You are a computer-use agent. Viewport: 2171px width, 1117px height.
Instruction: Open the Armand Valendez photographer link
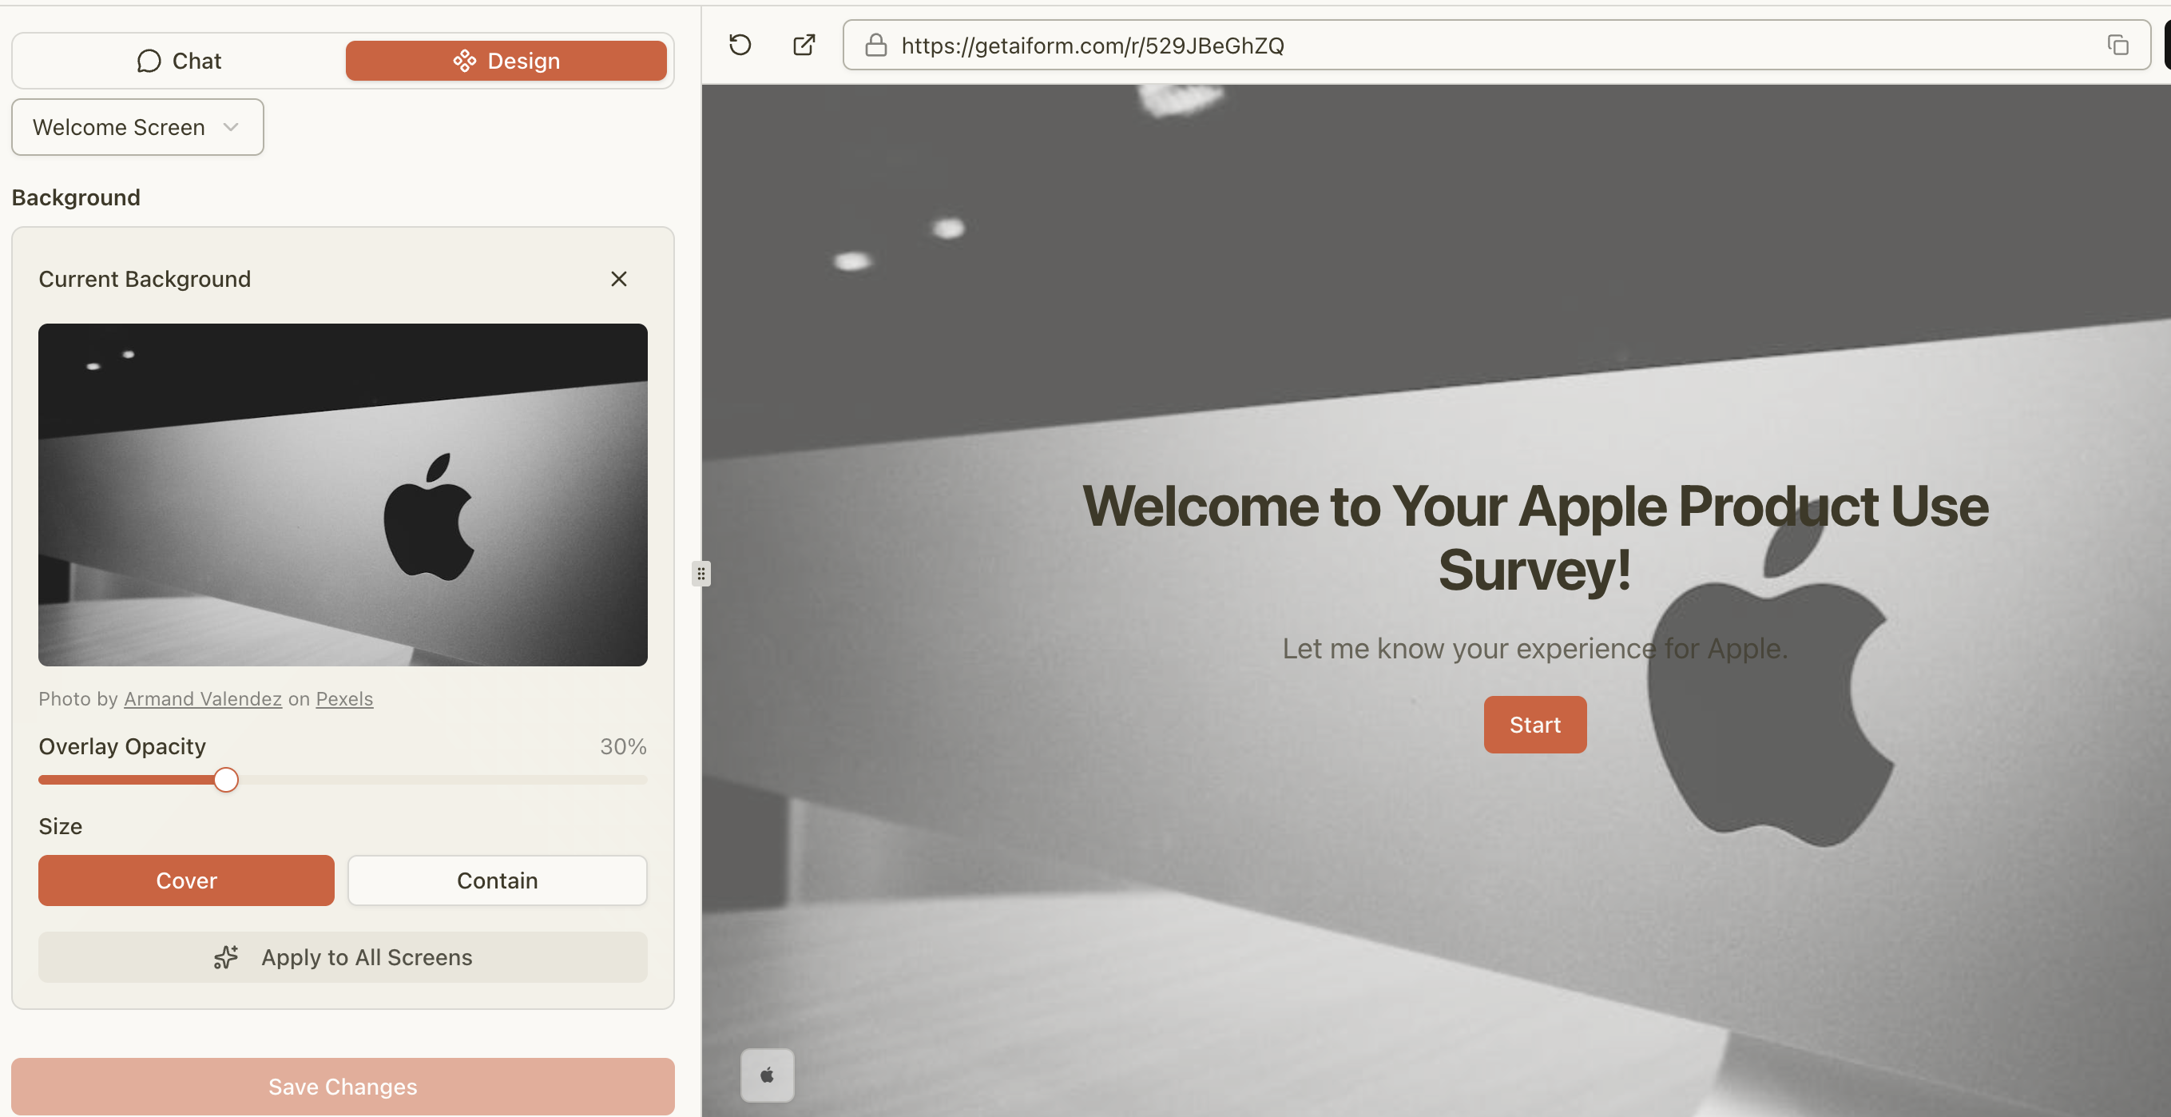[x=202, y=699]
